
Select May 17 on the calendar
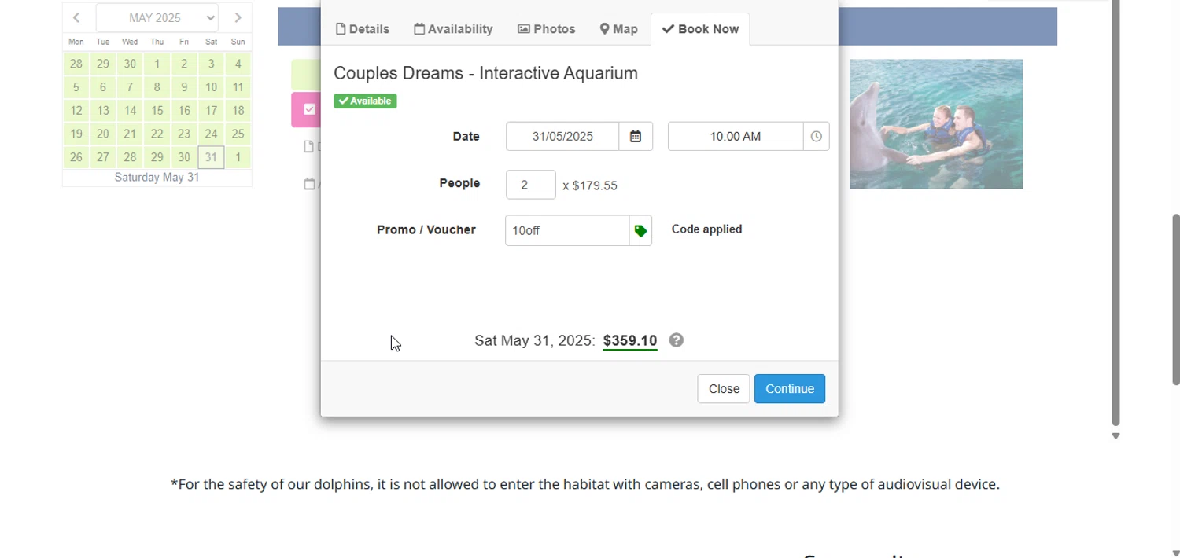click(211, 111)
